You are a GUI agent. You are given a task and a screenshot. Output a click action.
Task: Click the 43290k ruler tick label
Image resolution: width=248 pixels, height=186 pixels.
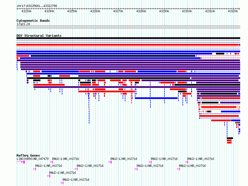164,11
